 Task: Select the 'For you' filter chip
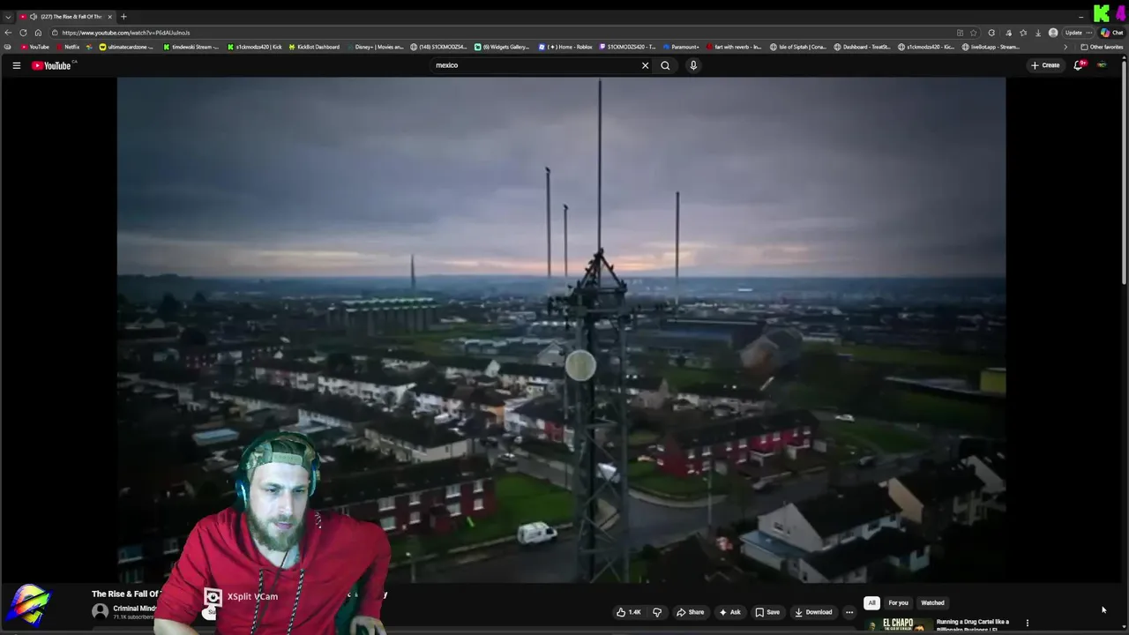(898, 603)
